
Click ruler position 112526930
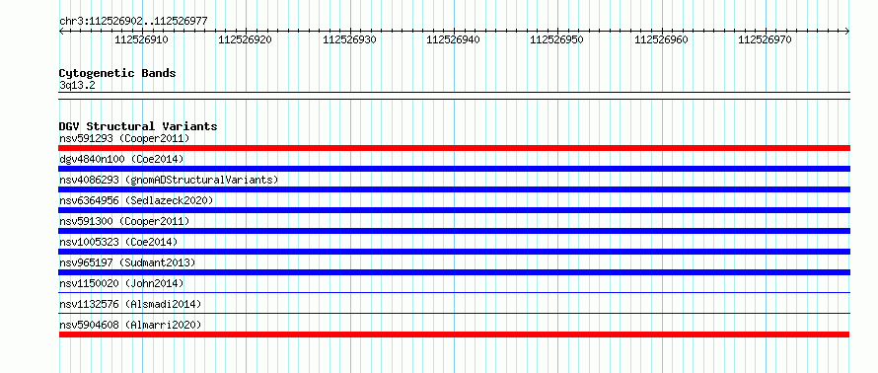point(349,39)
